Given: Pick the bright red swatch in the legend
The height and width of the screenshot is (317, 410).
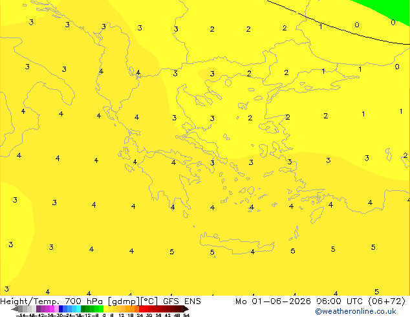Looking at the screenshot, I should coord(141,309).
